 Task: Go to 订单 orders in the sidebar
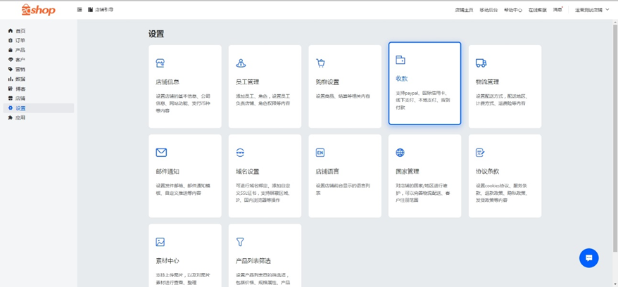pos(20,41)
